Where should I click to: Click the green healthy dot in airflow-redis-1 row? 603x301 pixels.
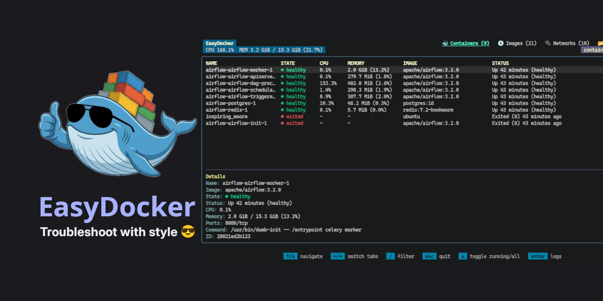[x=282, y=110]
